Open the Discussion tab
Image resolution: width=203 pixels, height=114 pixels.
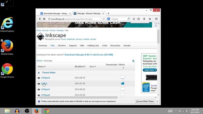pyautogui.click(x=115, y=46)
